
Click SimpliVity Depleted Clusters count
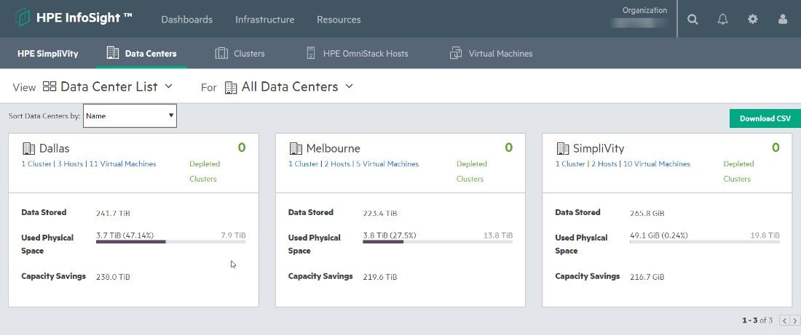[776, 148]
